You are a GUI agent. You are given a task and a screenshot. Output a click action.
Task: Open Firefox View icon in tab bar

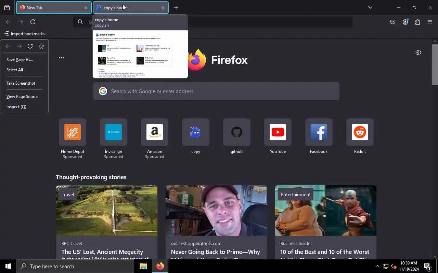[x=7, y=8]
